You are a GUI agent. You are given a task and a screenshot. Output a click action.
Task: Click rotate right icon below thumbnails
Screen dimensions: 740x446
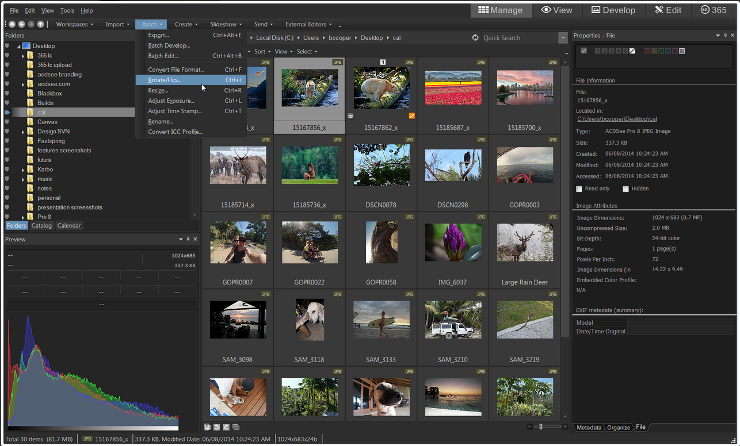point(226,427)
